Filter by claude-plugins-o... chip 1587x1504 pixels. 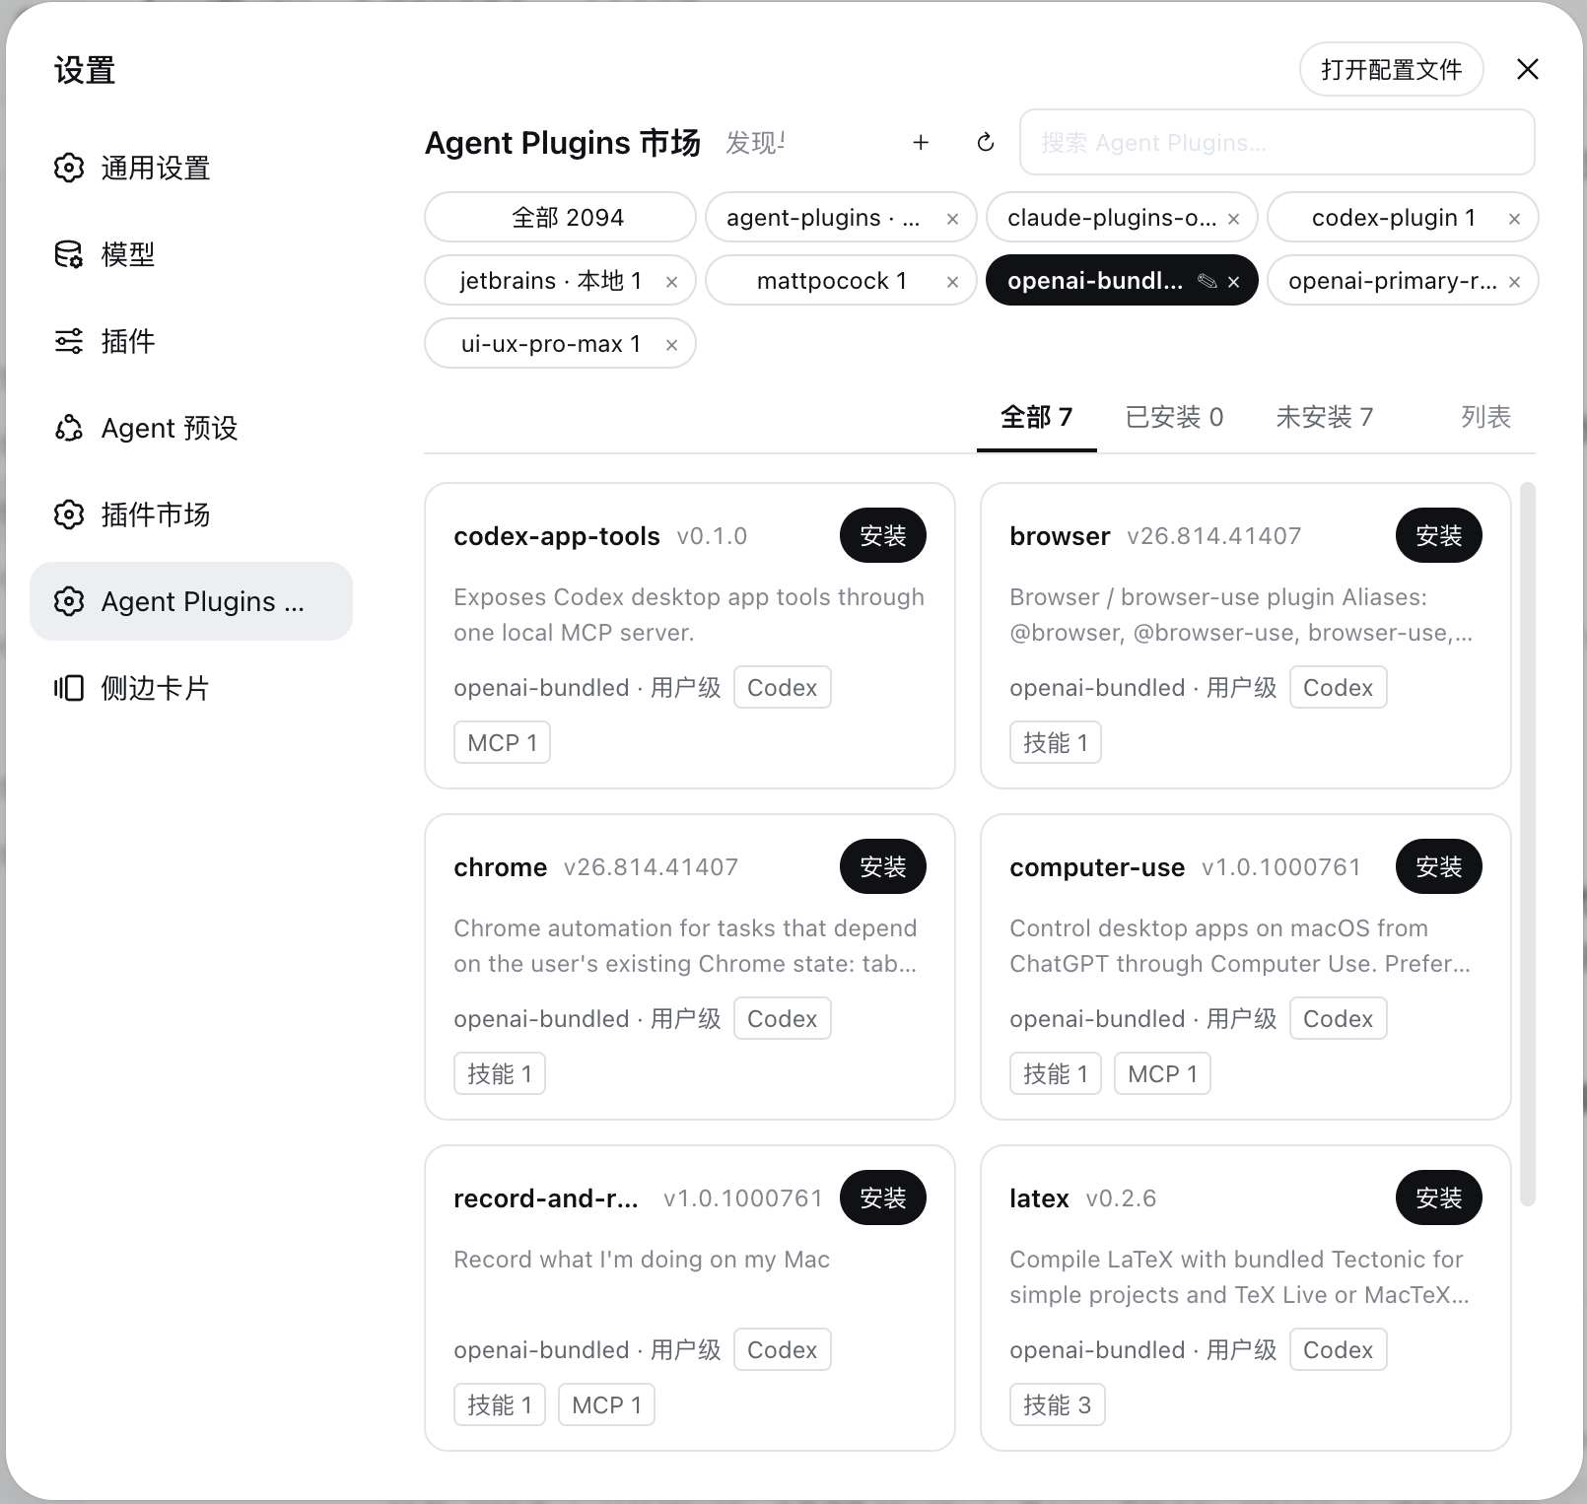pos(1112,218)
